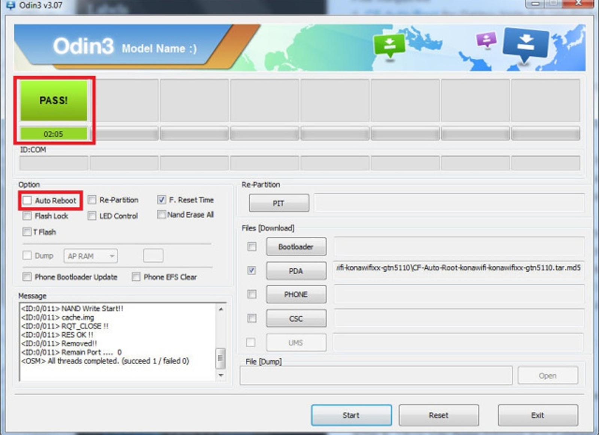The height and width of the screenshot is (435, 599).
Task: Toggle the Re-Partition option checkbox
Action: tap(92, 200)
